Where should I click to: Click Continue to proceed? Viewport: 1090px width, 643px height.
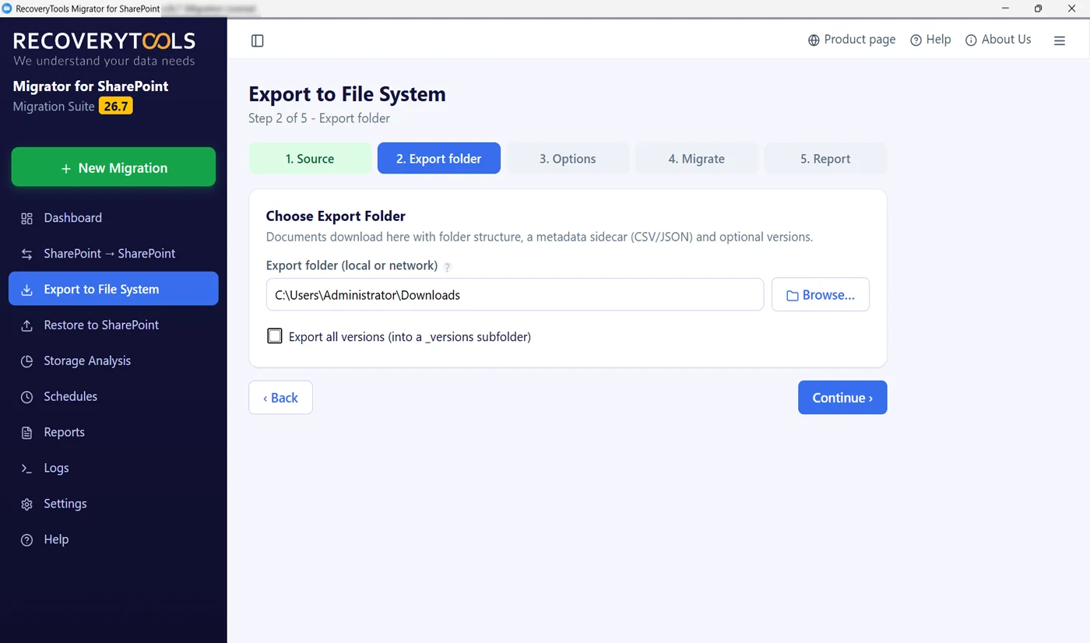842,398
